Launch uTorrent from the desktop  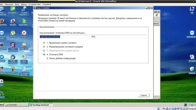(13, 34)
